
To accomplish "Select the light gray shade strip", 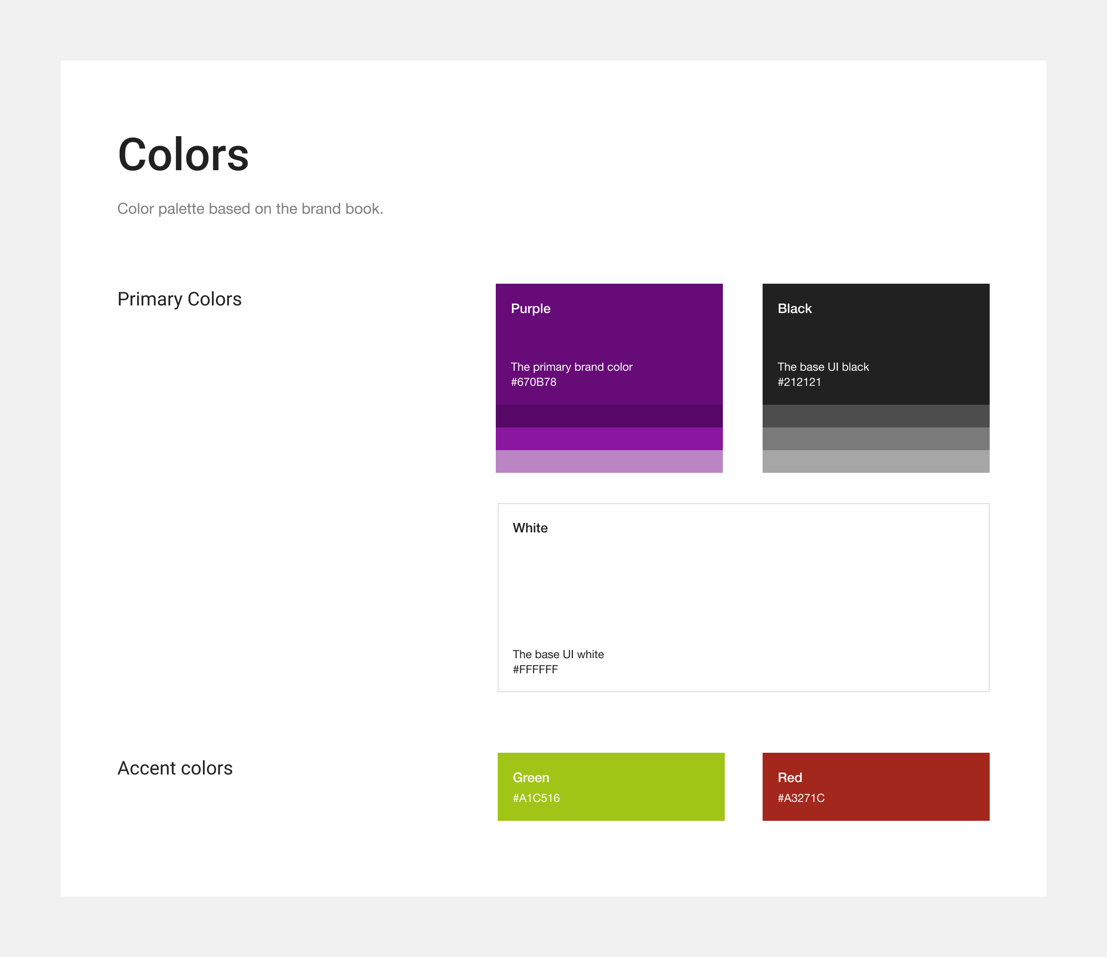I will click(x=876, y=461).
